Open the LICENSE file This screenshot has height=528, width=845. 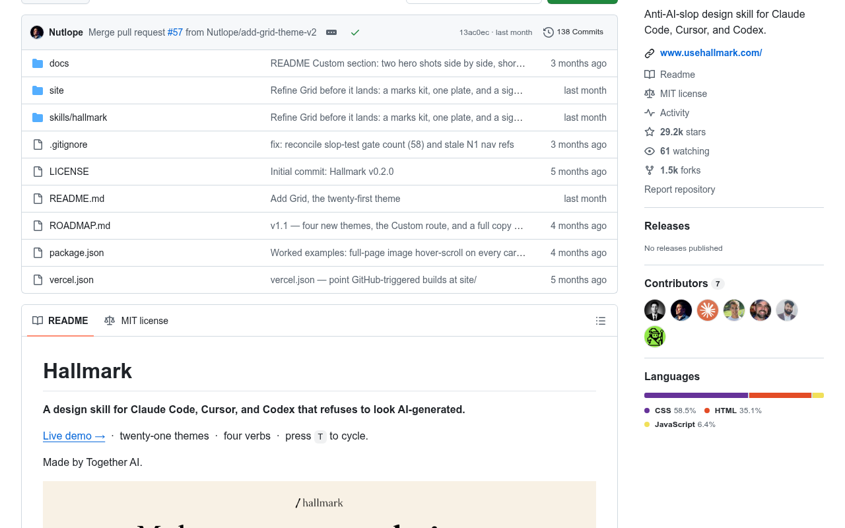coord(69,172)
